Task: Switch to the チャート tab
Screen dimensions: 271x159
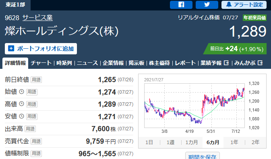Action: click(x=41, y=63)
